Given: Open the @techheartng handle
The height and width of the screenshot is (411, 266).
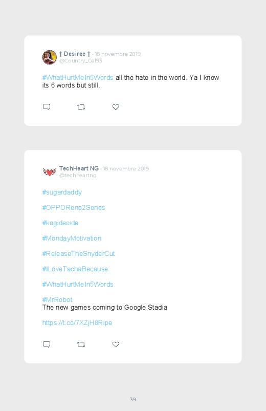Looking at the screenshot, I should (78, 176).
